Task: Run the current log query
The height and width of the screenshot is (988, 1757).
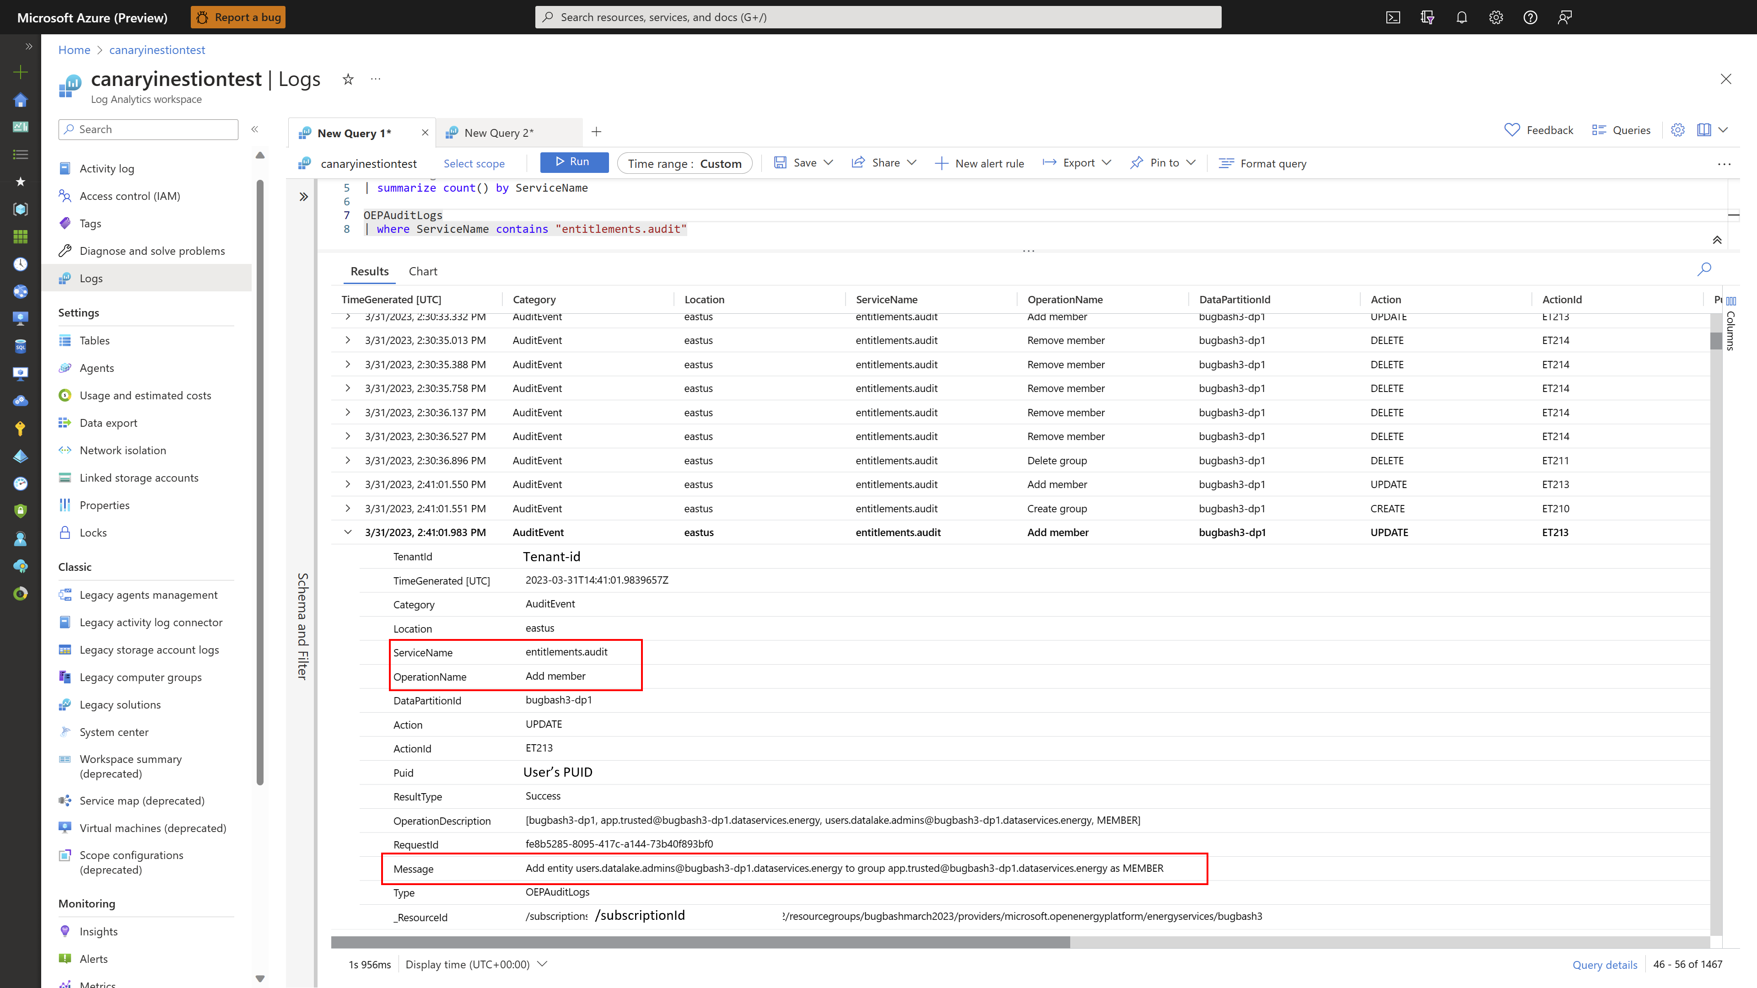Action: pos(574,161)
